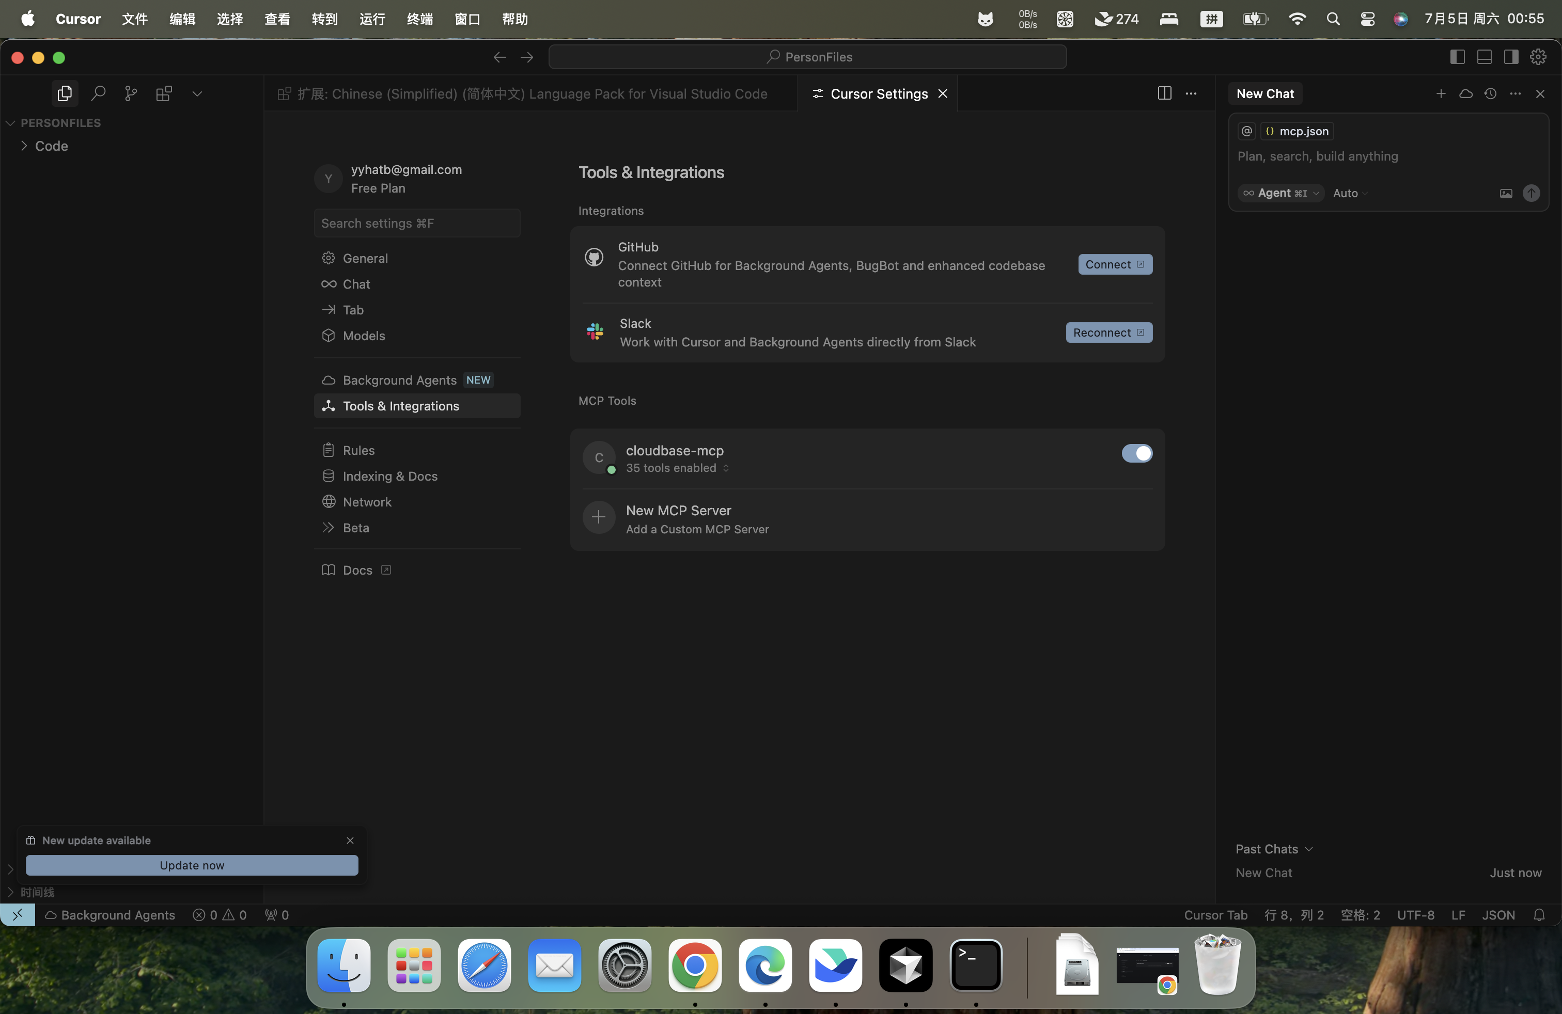The width and height of the screenshot is (1562, 1014).
Task: Toggle the primary left sidebar layout icon
Action: click(x=1457, y=57)
